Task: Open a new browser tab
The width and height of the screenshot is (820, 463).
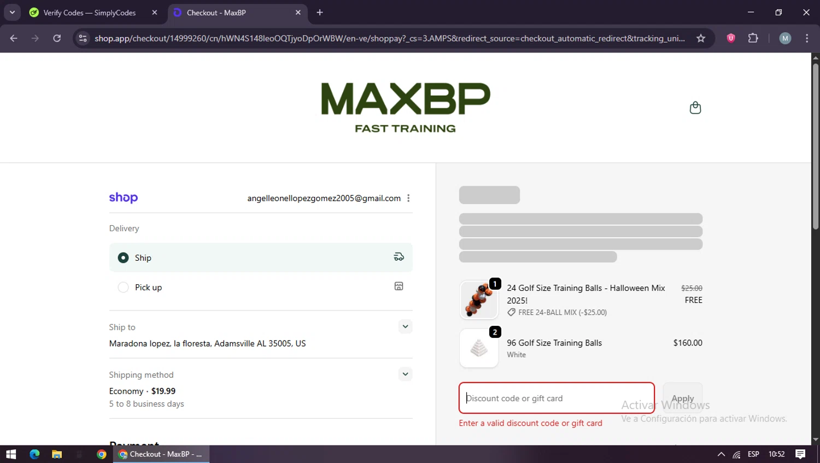Action: (320, 13)
